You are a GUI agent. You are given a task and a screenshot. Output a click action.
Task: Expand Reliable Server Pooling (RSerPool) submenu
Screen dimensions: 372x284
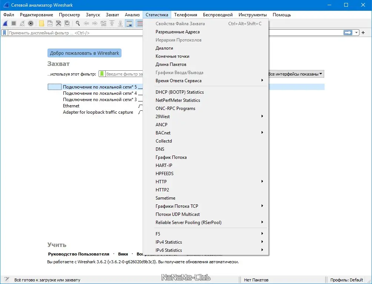[x=206, y=223]
